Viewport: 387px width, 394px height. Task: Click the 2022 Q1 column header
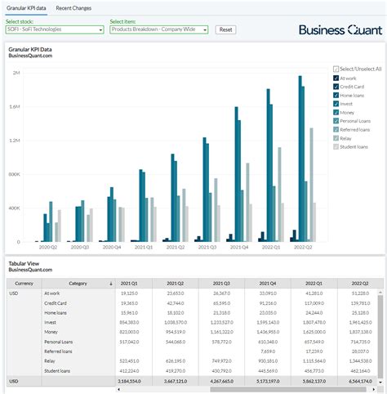(314, 284)
